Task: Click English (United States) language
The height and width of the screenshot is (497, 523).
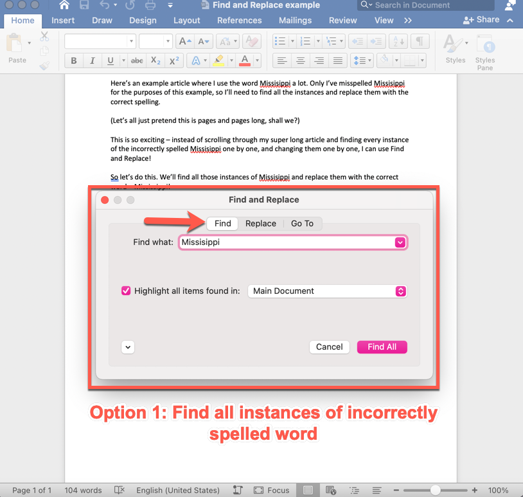Action: pos(178,490)
